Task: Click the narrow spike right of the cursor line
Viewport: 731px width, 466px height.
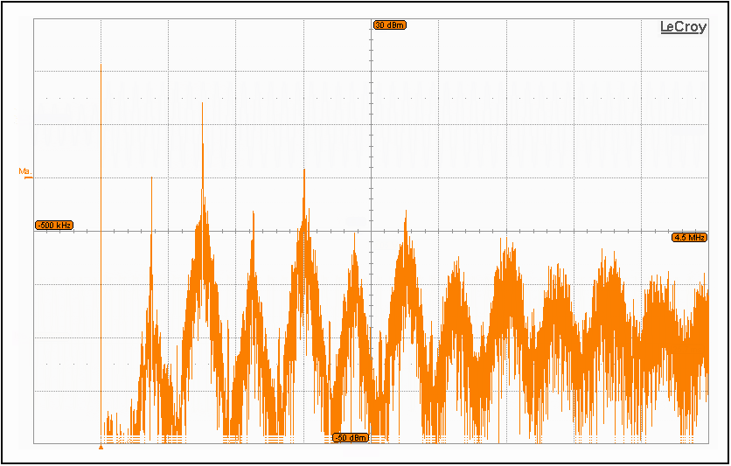Action: 152,178
